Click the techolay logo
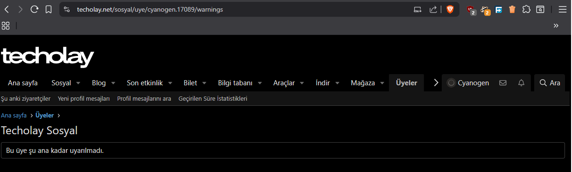The height and width of the screenshot is (172, 572). point(48,57)
